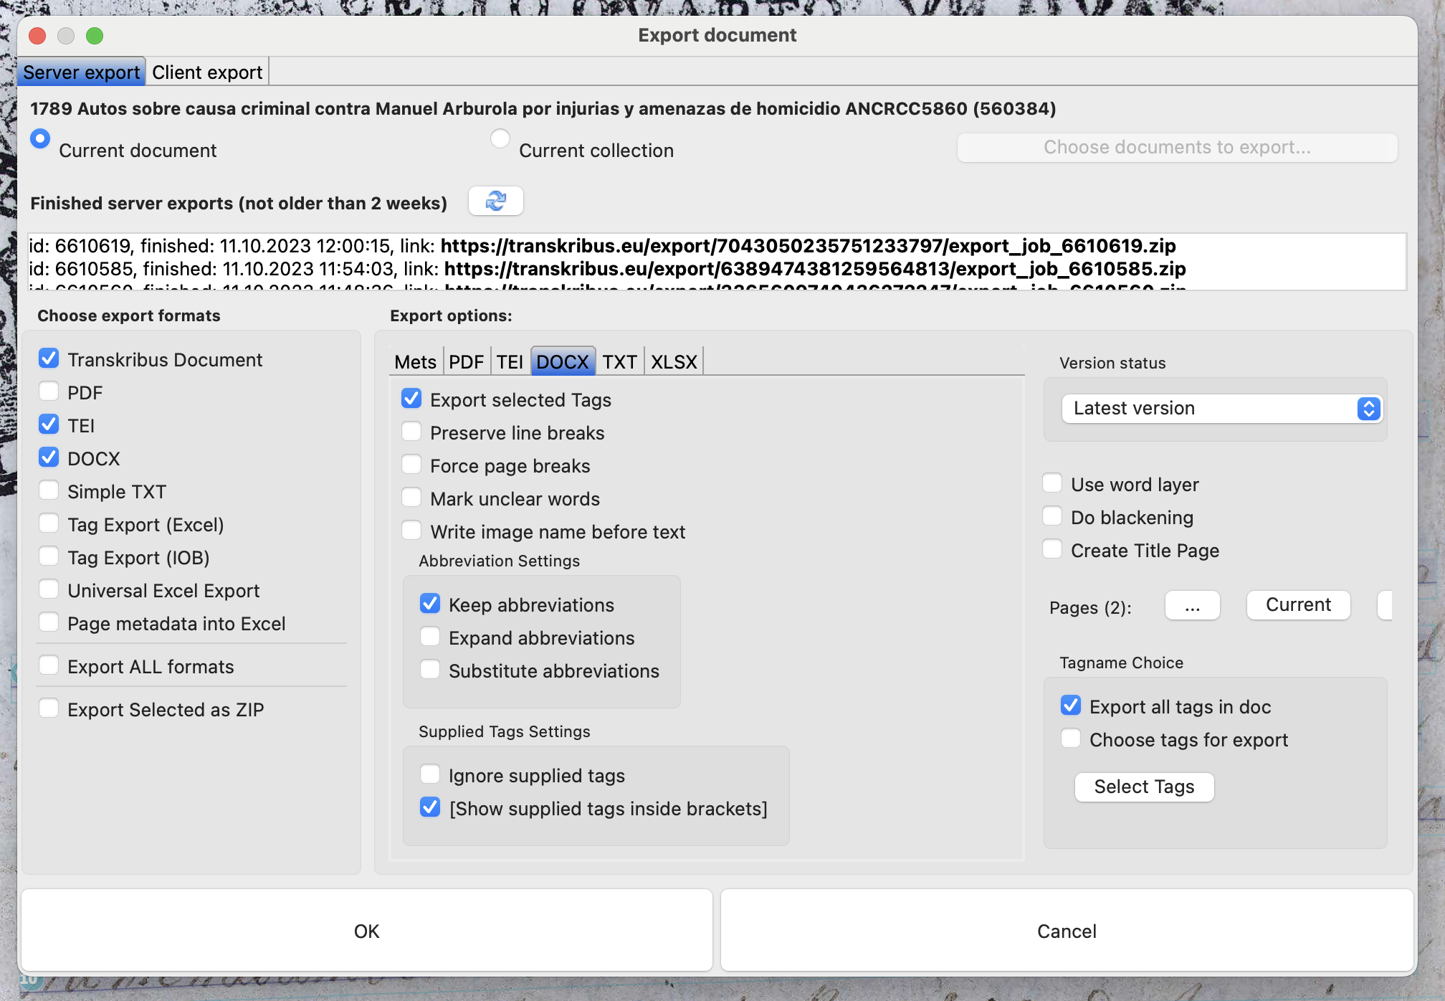
Task: Check Expand abbreviations option
Action: (x=430, y=637)
